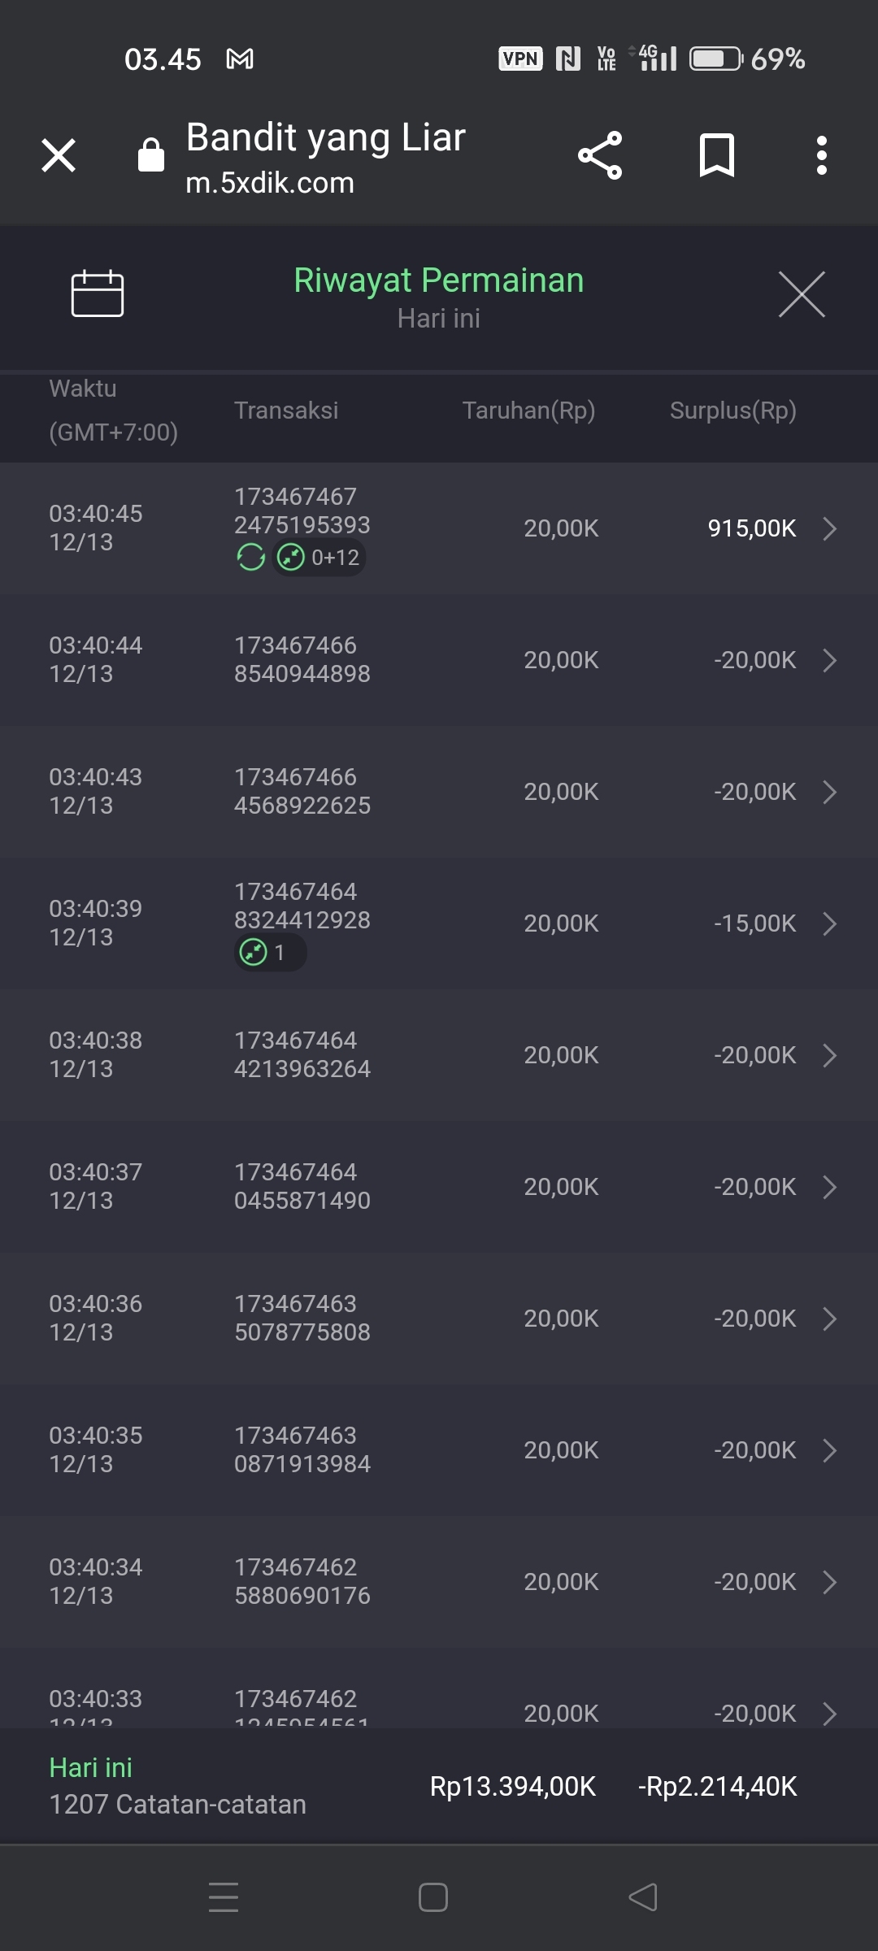Select the 03:40:43 history row
878x1951 pixels.
[x=439, y=792]
